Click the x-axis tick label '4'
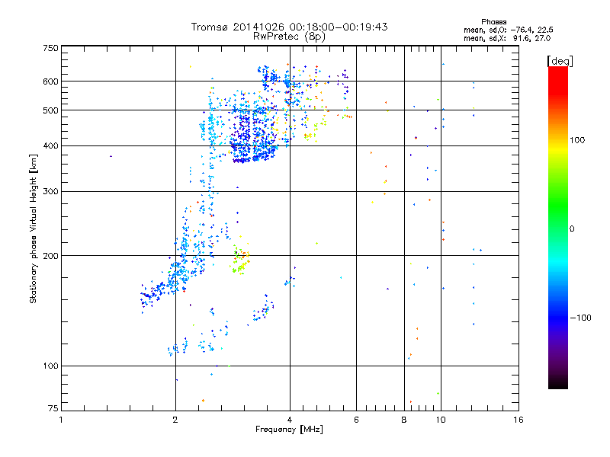Viewport: 610px width, 457px height. point(290,420)
